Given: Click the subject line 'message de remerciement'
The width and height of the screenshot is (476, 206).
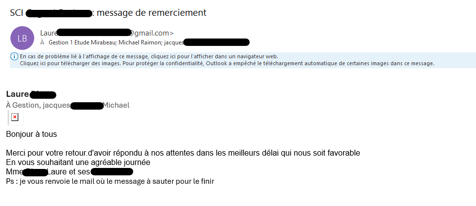Looking at the screenshot, I should (x=151, y=12).
